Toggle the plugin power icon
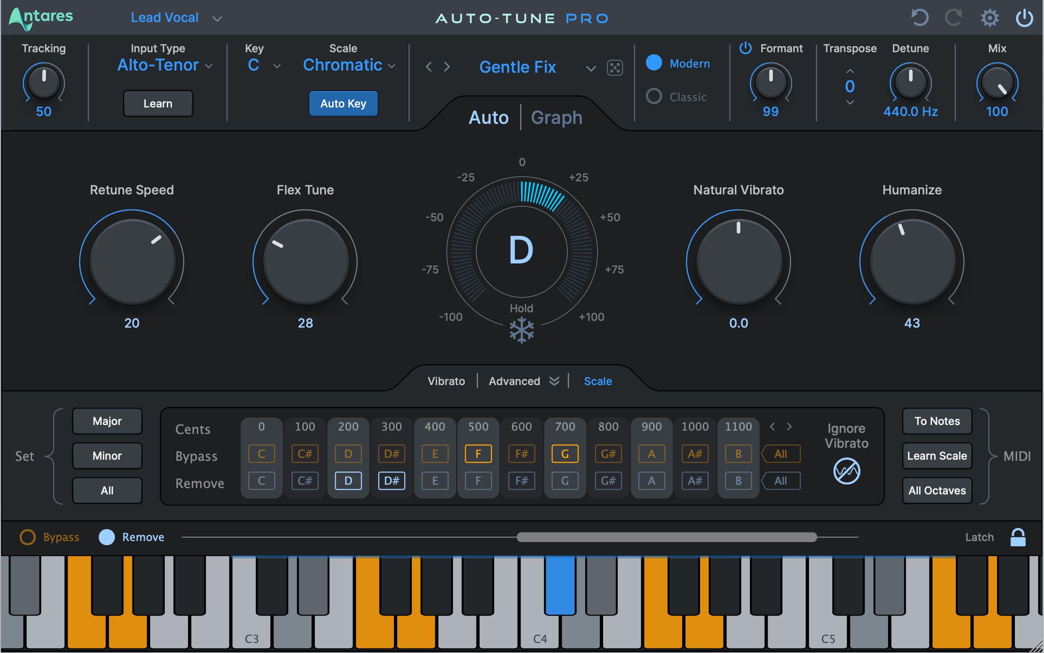 pyautogui.click(x=1024, y=18)
